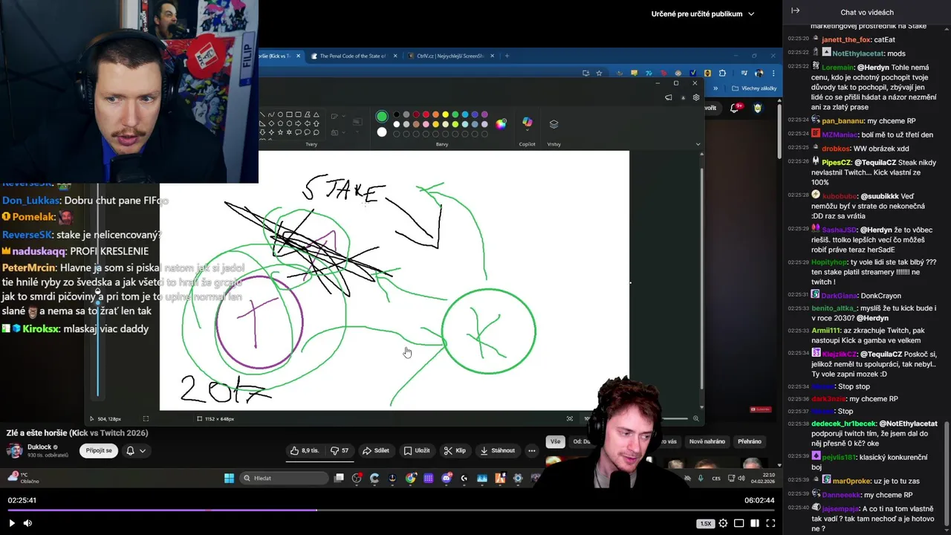This screenshot has width=951, height=535.
Task: Open the Edit colors wheel in Paint
Action: [x=501, y=124]
